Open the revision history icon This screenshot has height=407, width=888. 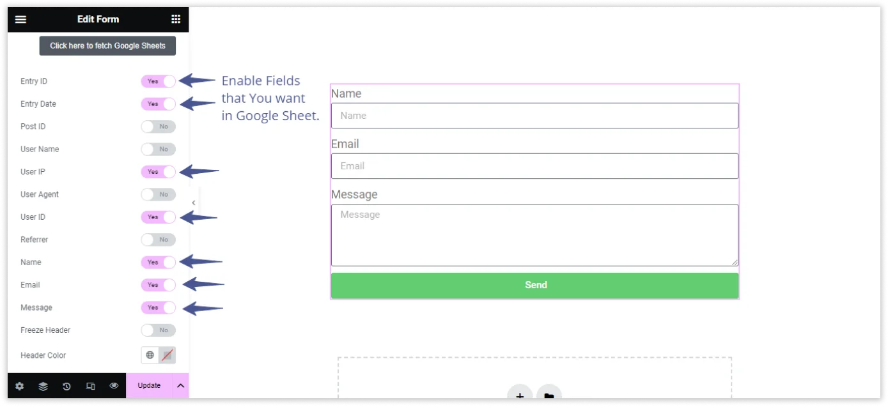coord(66,386)
